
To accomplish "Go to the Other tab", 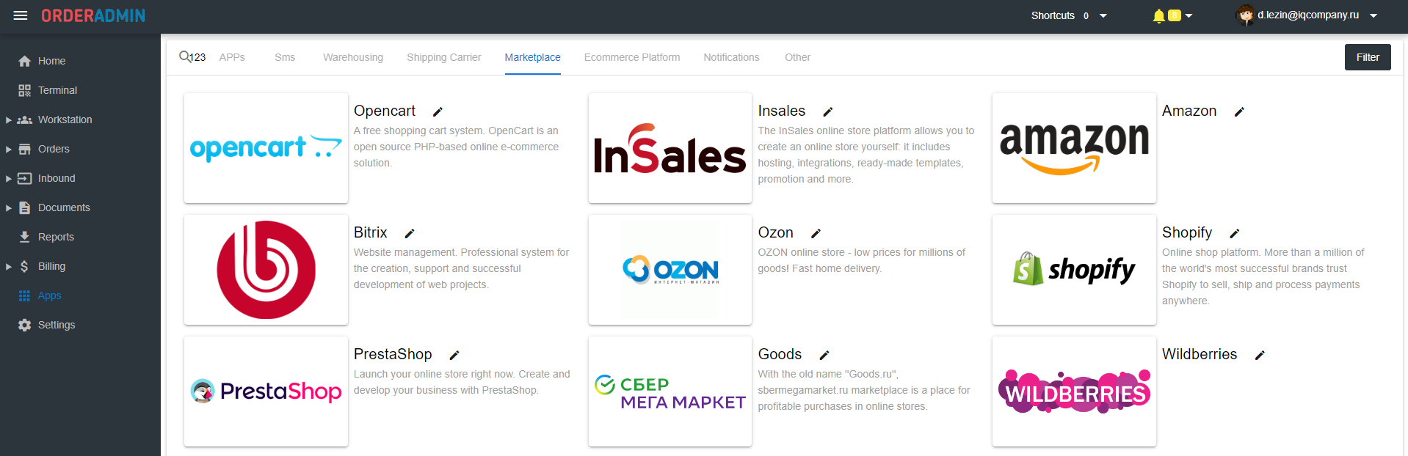I will point(797,57).
